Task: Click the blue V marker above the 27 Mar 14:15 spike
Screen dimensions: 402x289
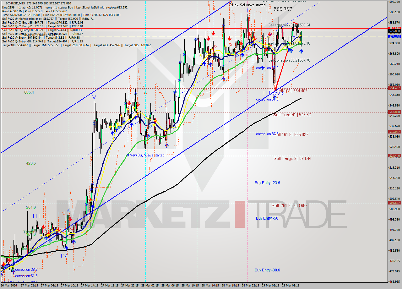Action: click(x=94, y=97)
